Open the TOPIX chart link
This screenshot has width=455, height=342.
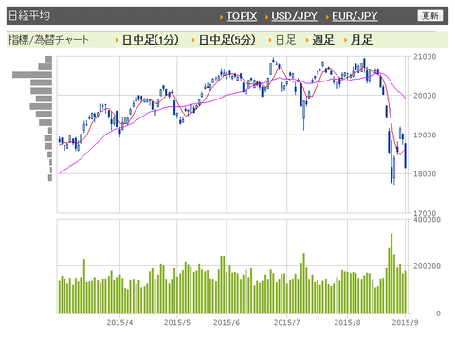[x=241, y=16]
